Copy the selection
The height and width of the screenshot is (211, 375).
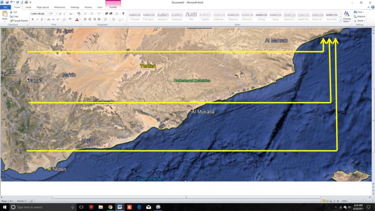tap(14, 16)
